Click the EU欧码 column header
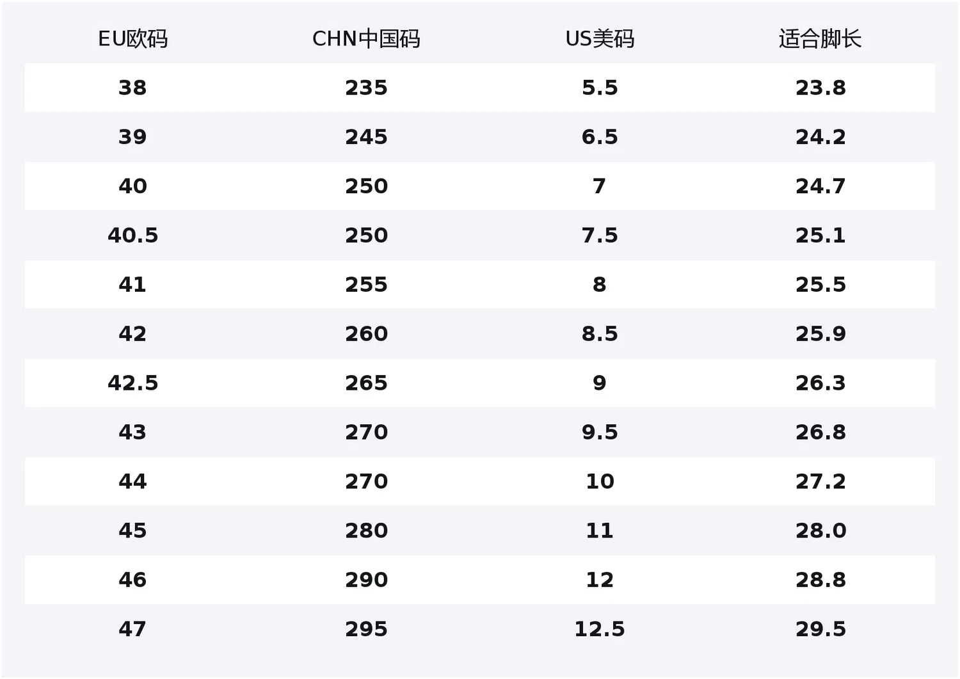 click(x=132, y=39)
